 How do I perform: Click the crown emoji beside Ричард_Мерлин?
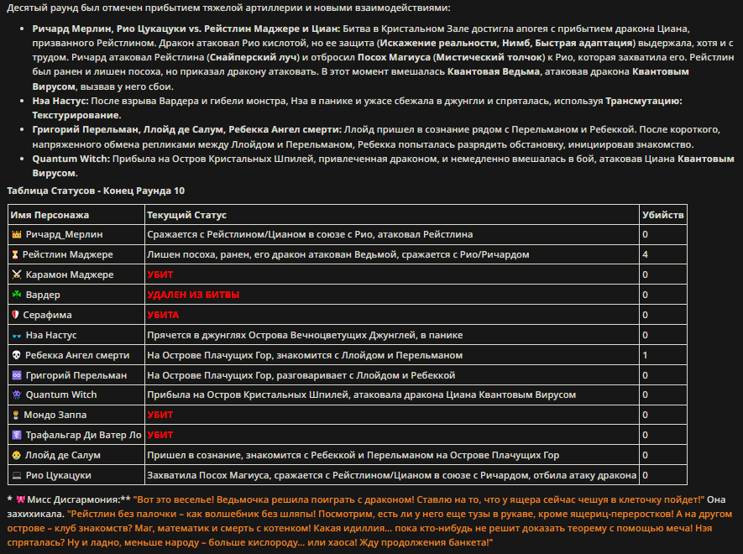17,234
